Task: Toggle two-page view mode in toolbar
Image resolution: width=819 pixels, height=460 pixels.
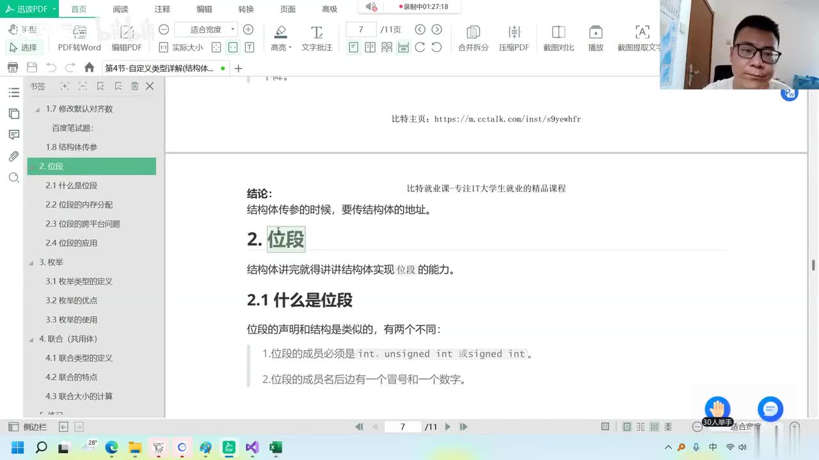Action: point(370,47)
